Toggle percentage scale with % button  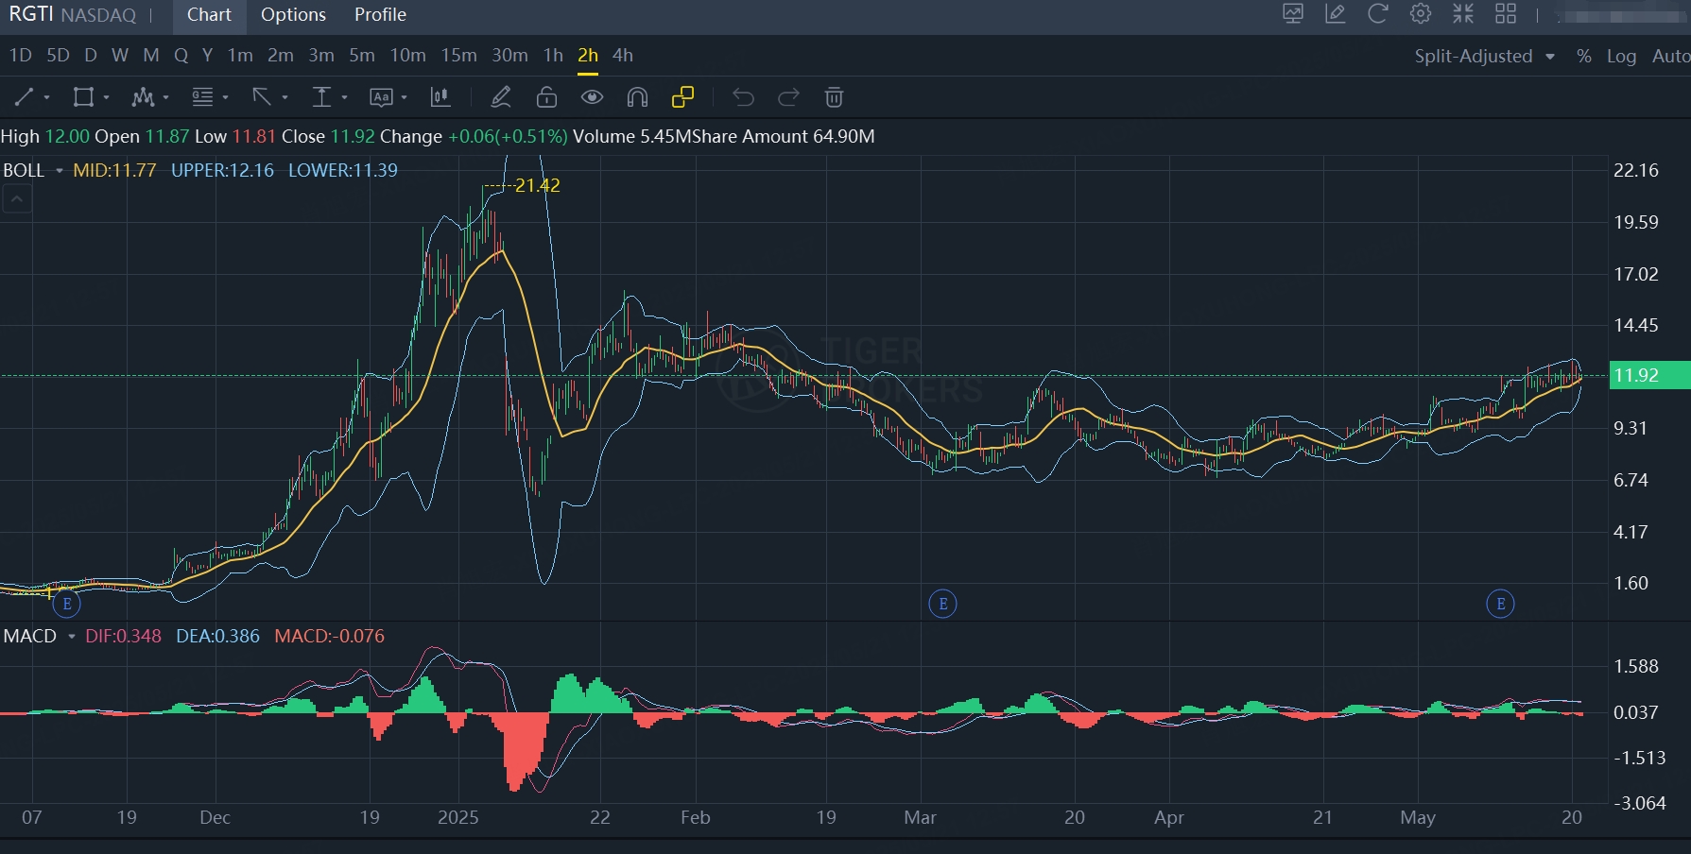tap(1583, 56)
